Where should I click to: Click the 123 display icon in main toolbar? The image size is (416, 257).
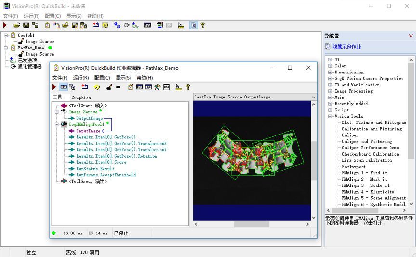tap(147, 25)
